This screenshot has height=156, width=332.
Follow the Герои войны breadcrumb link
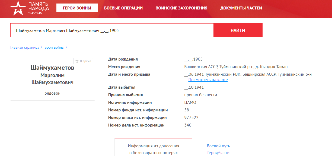pyautogui.click(x=54, y=48)
